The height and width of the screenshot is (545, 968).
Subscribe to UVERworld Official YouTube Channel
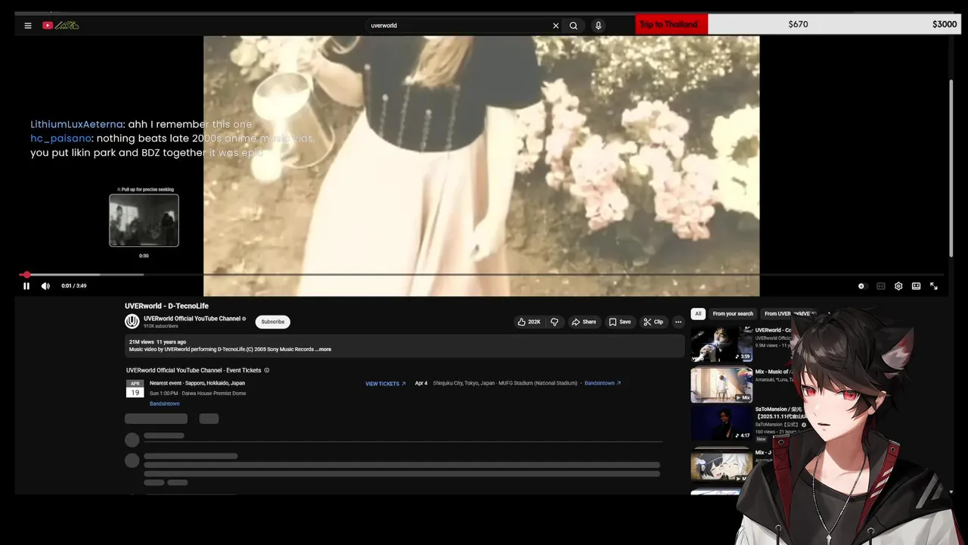(x=273, y=322)
